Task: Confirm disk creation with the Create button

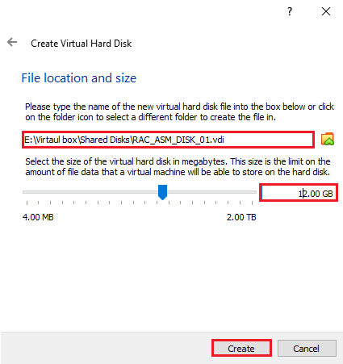Action: point(241,348)
